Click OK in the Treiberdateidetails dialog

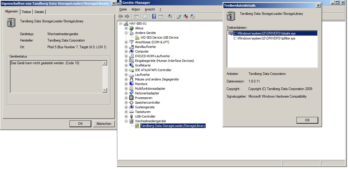(x=307, y=120)
